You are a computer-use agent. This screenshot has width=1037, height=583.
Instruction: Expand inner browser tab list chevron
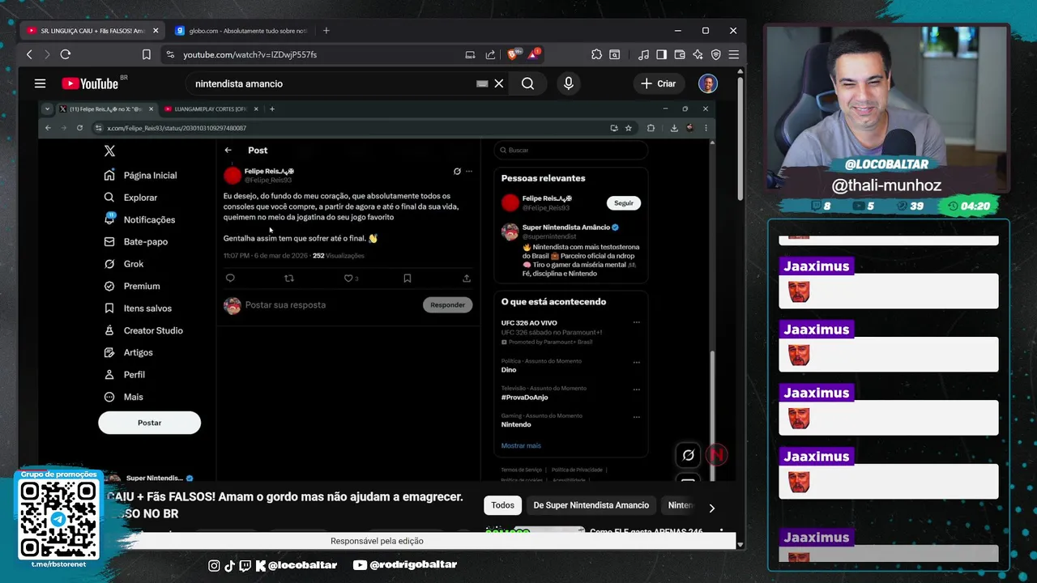pos(47,109)
